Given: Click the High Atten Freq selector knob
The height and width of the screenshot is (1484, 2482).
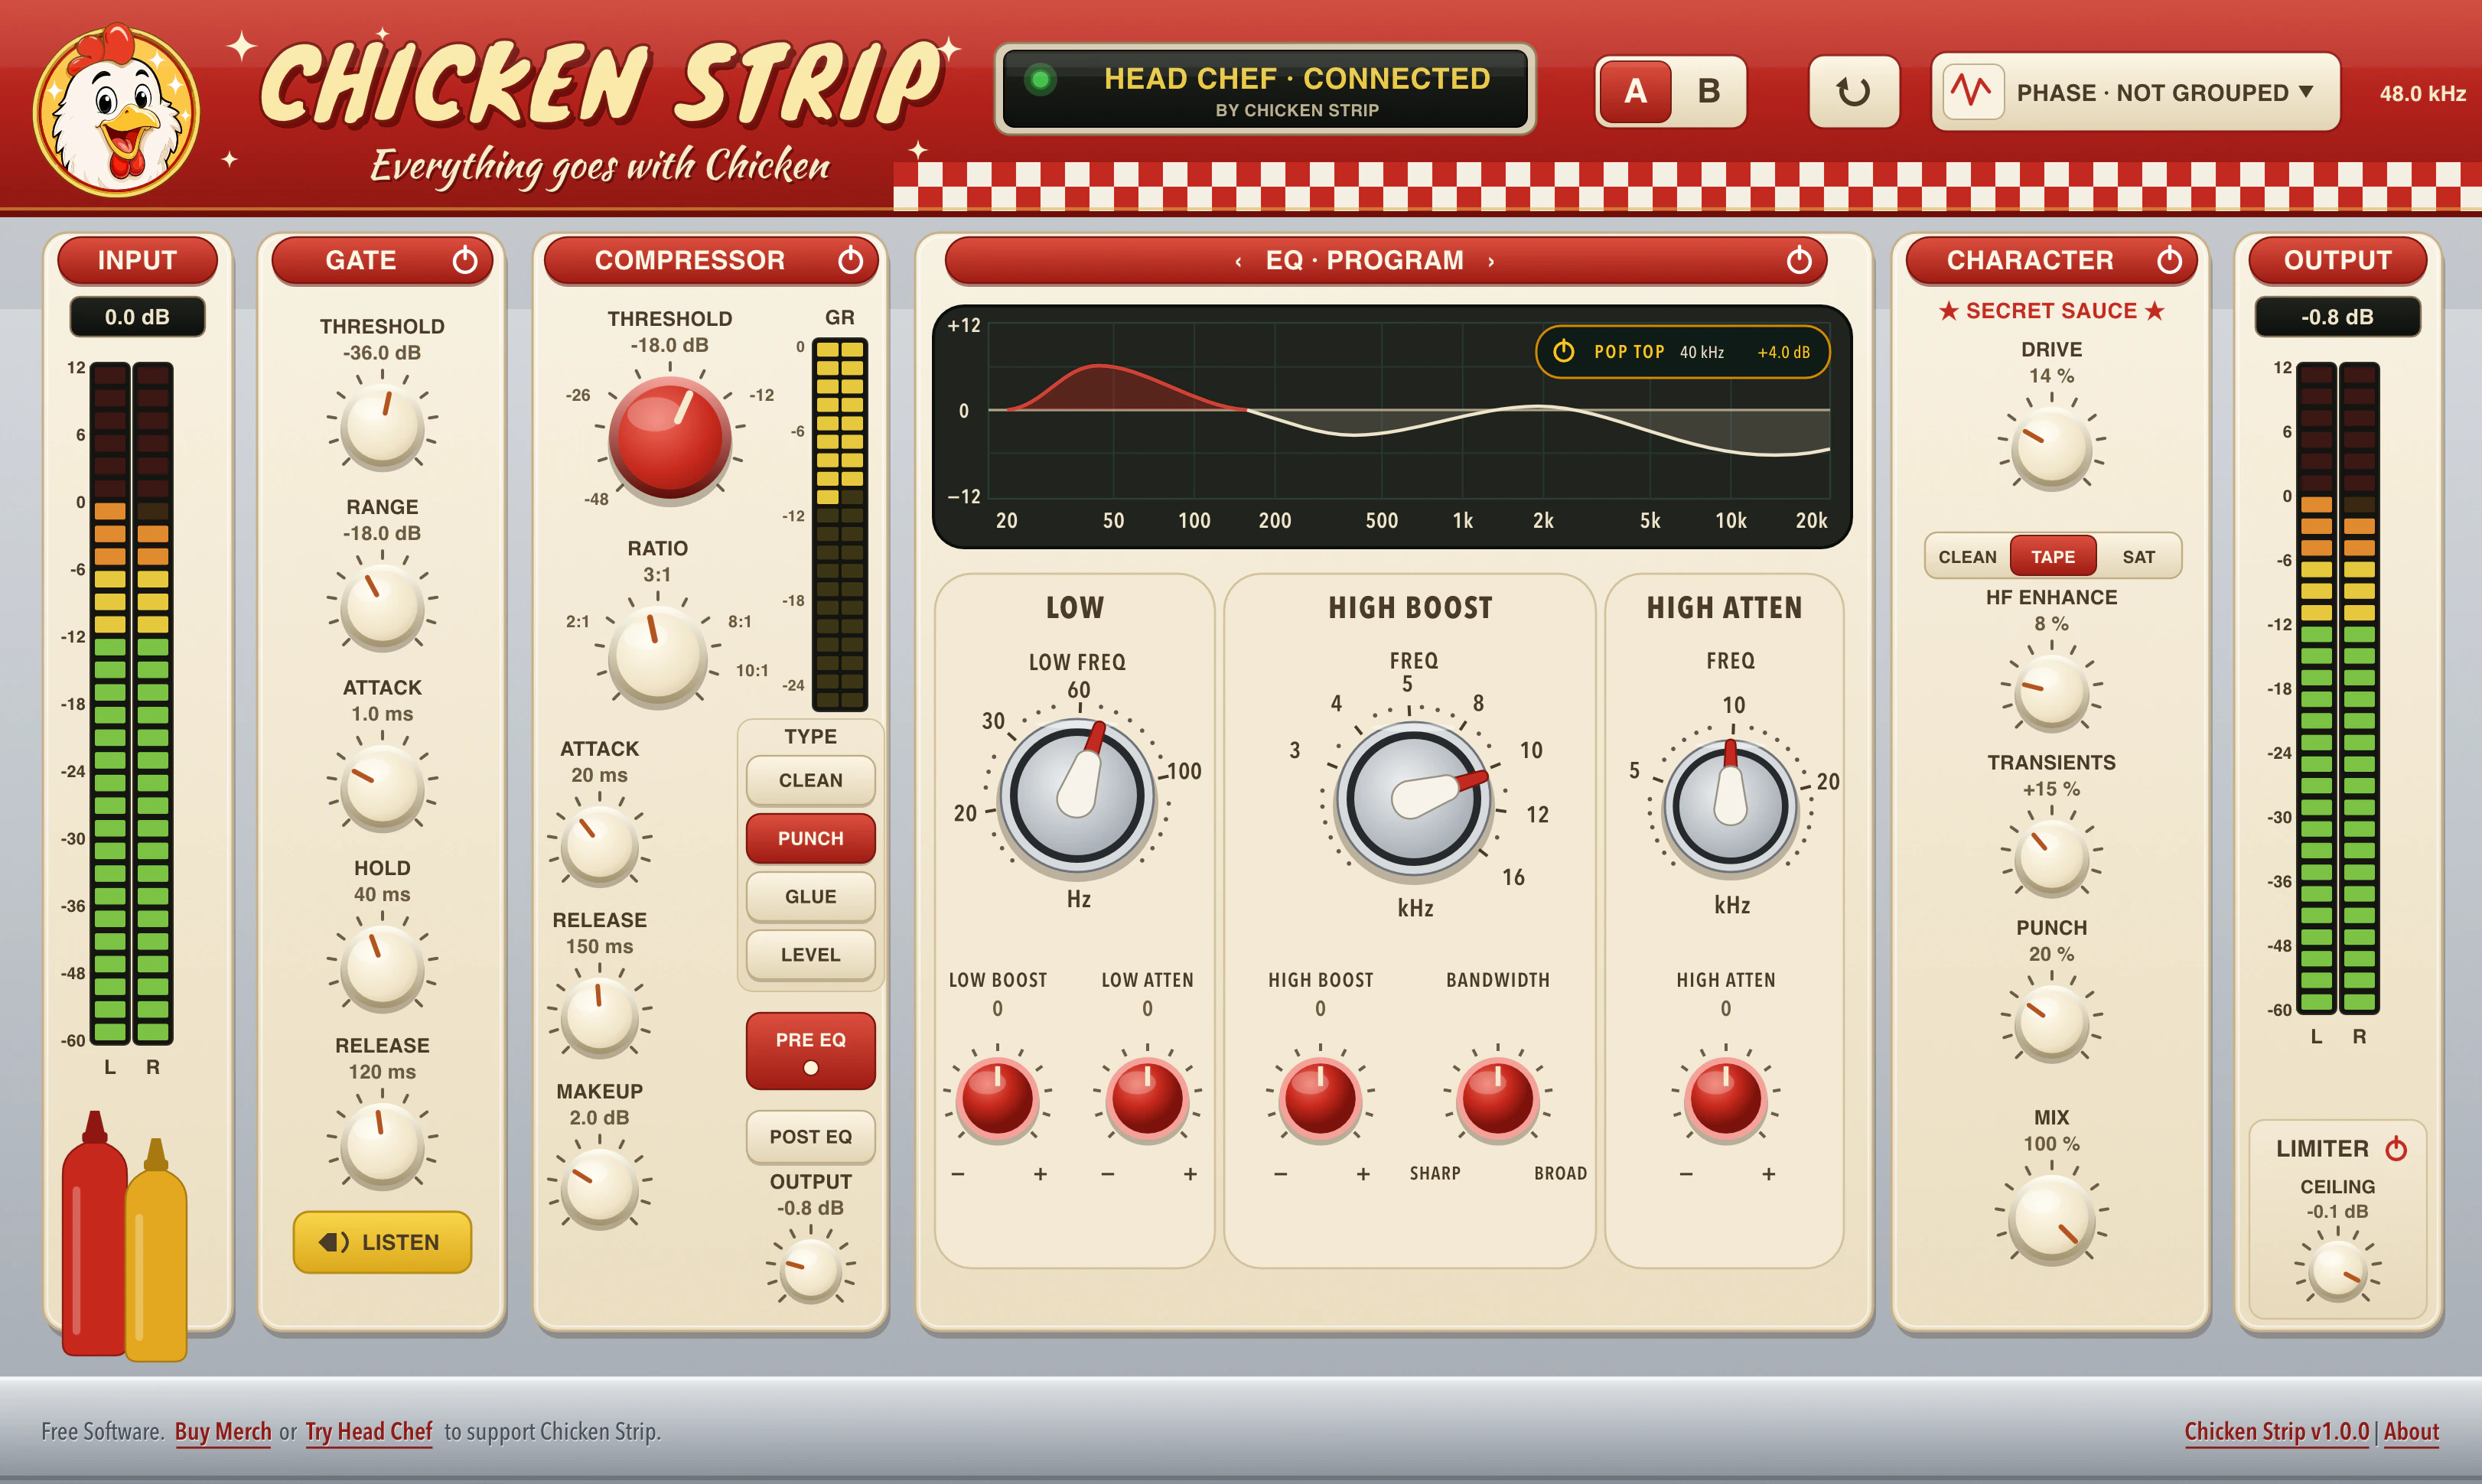Looking at the screenshot, I should pos(1730,806).
